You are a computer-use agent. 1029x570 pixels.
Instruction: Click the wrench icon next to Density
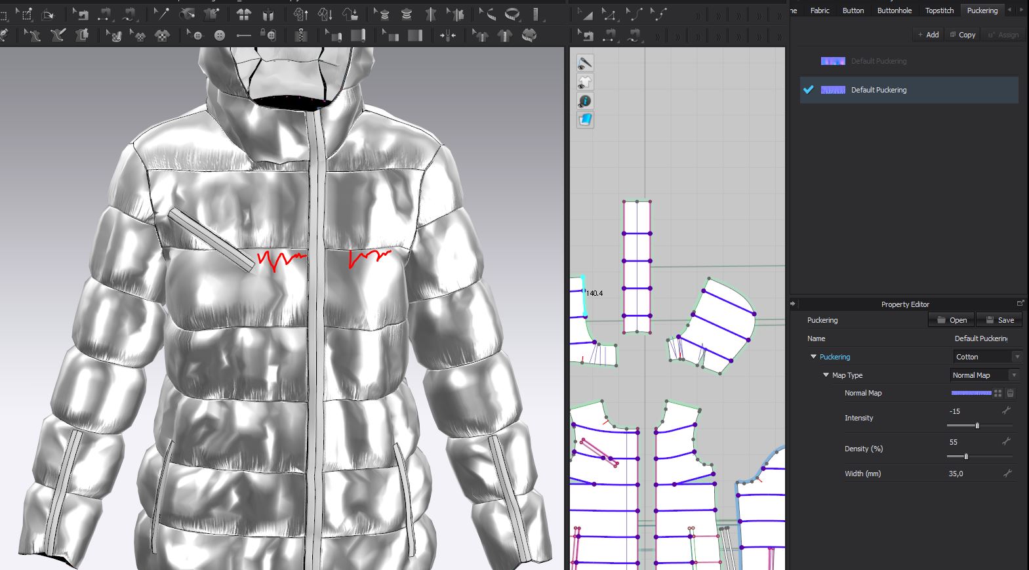pyautogui.click(x=1006, y=441)
